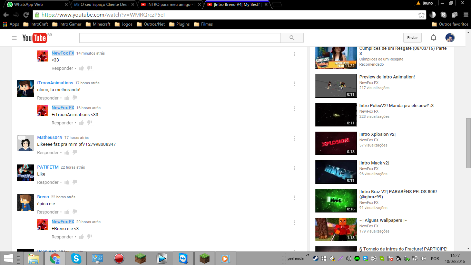The height and width of the screenshot is (265, 471).
Task: Switch to the WhatsApp Web tab
Action: click(x=37, y=4)
